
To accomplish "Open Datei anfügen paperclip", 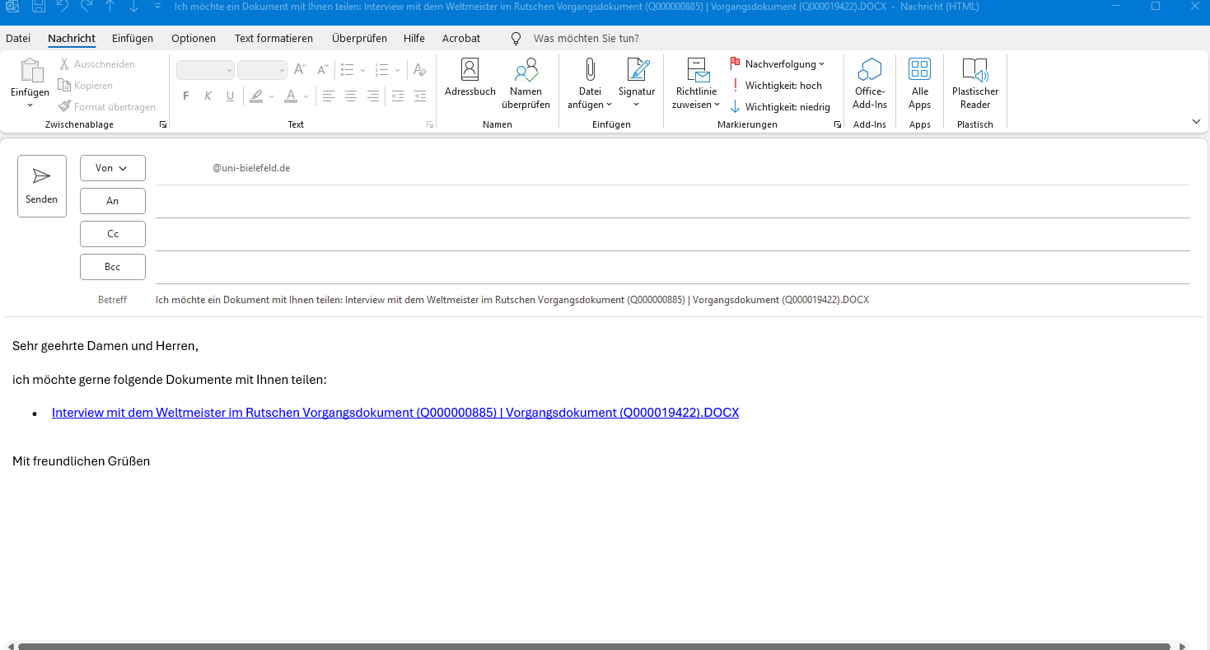I will click(x=590, y=71).
